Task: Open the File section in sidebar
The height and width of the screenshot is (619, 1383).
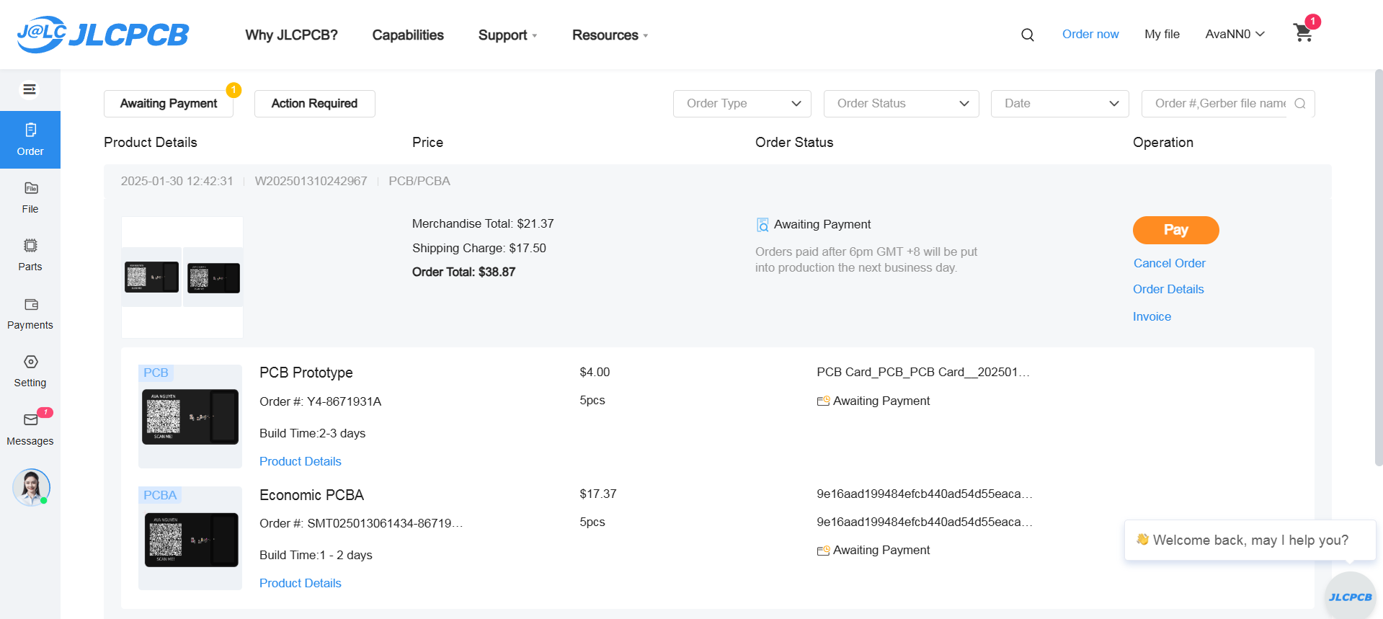Action: 30,197
